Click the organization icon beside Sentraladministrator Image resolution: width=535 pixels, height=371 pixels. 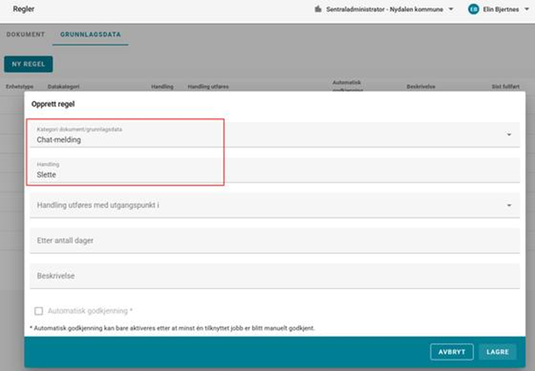(317, 10)
